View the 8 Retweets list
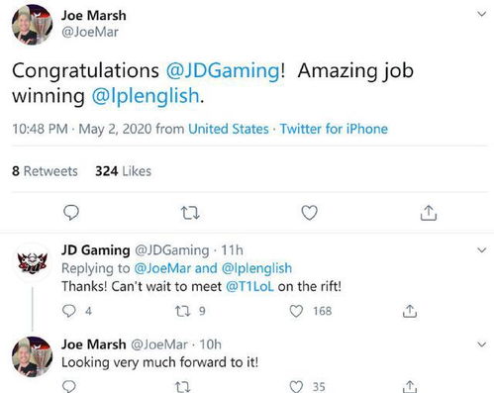Image resolution: width=494 pixels, height=393 pixels. tap(45, 171)
